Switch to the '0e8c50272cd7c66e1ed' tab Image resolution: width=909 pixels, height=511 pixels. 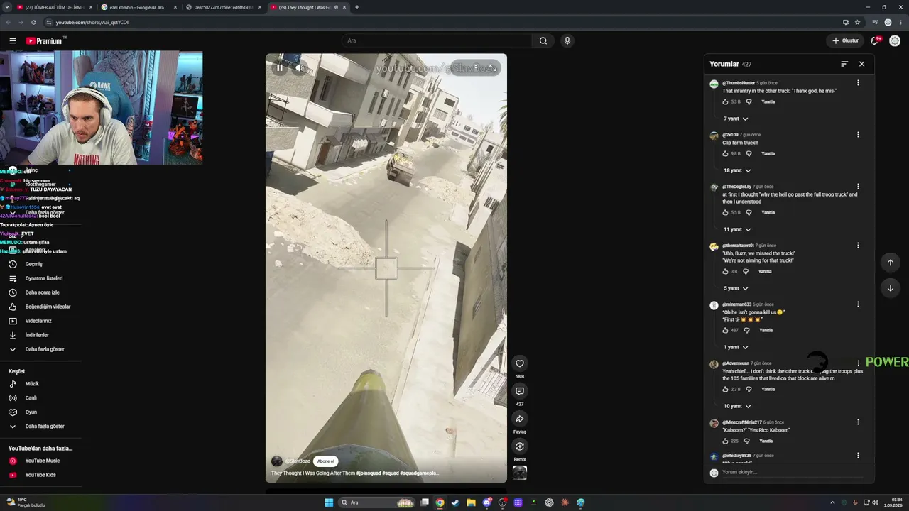pos(224,7)
